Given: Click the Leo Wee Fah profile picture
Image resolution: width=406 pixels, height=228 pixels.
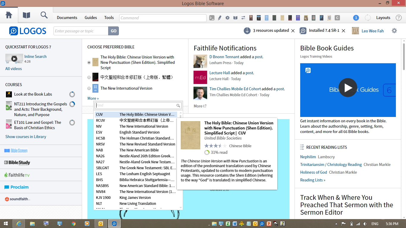Looking at the screenshot, I should (355, 31).
